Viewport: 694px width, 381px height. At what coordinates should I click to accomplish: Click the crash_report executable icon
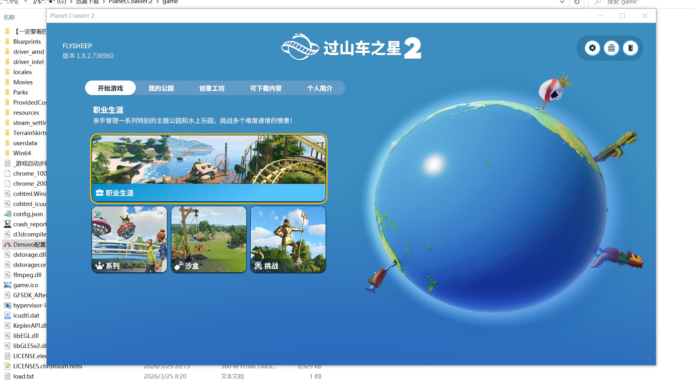pos(8,224)
